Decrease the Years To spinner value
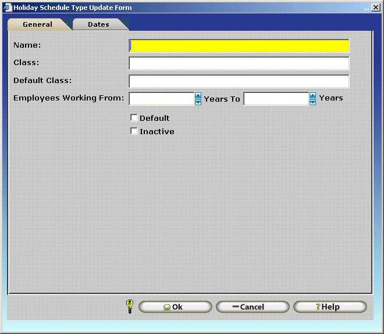Image resolution: width=384 pixels, height=334 pixels. (x=312, y=102)
